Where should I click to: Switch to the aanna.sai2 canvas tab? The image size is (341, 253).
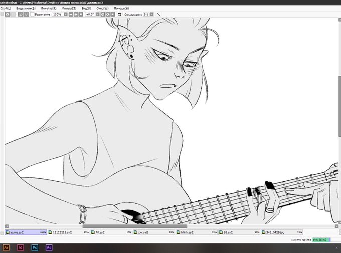(26, 232)
